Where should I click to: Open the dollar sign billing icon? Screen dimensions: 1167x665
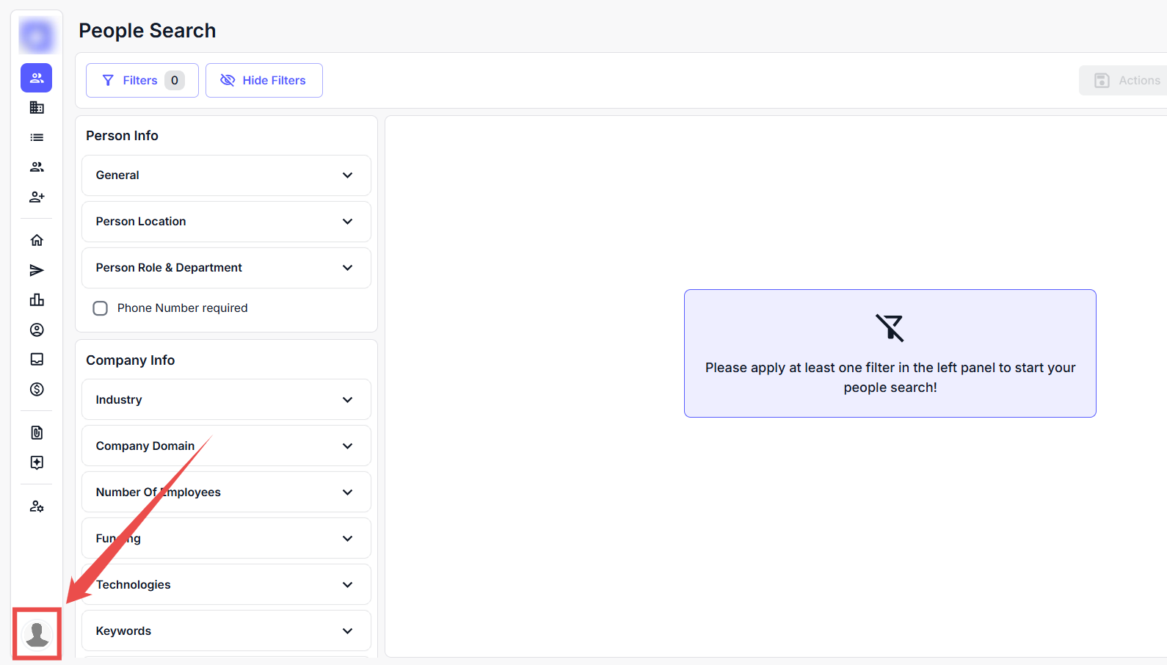click(x=37, y=389)
